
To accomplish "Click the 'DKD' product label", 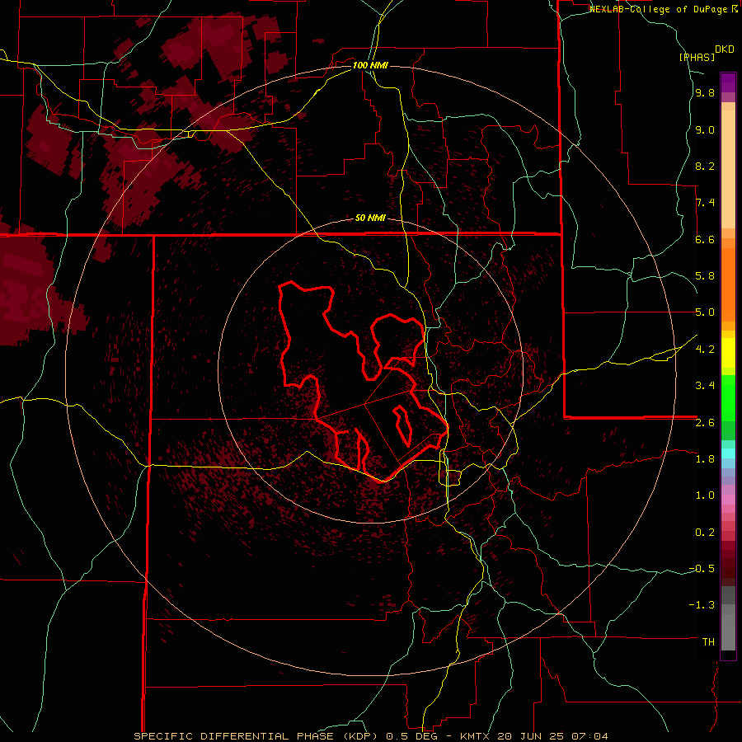I will 725,49.
